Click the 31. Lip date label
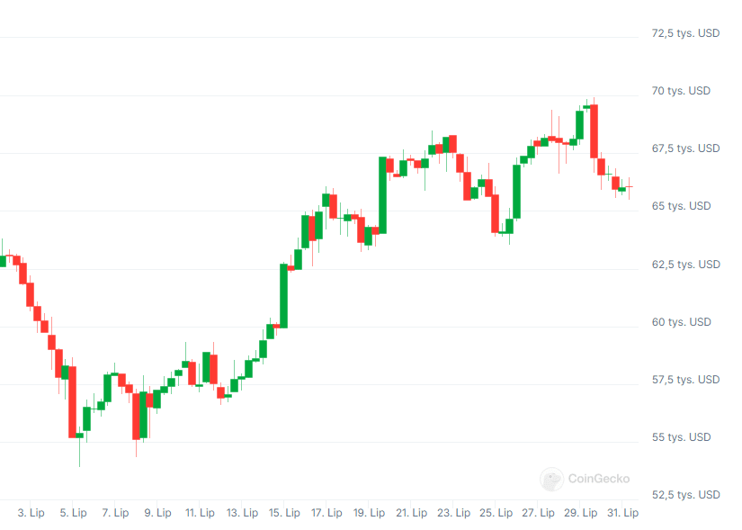742x530 pixels. click(x=622, y=513)
